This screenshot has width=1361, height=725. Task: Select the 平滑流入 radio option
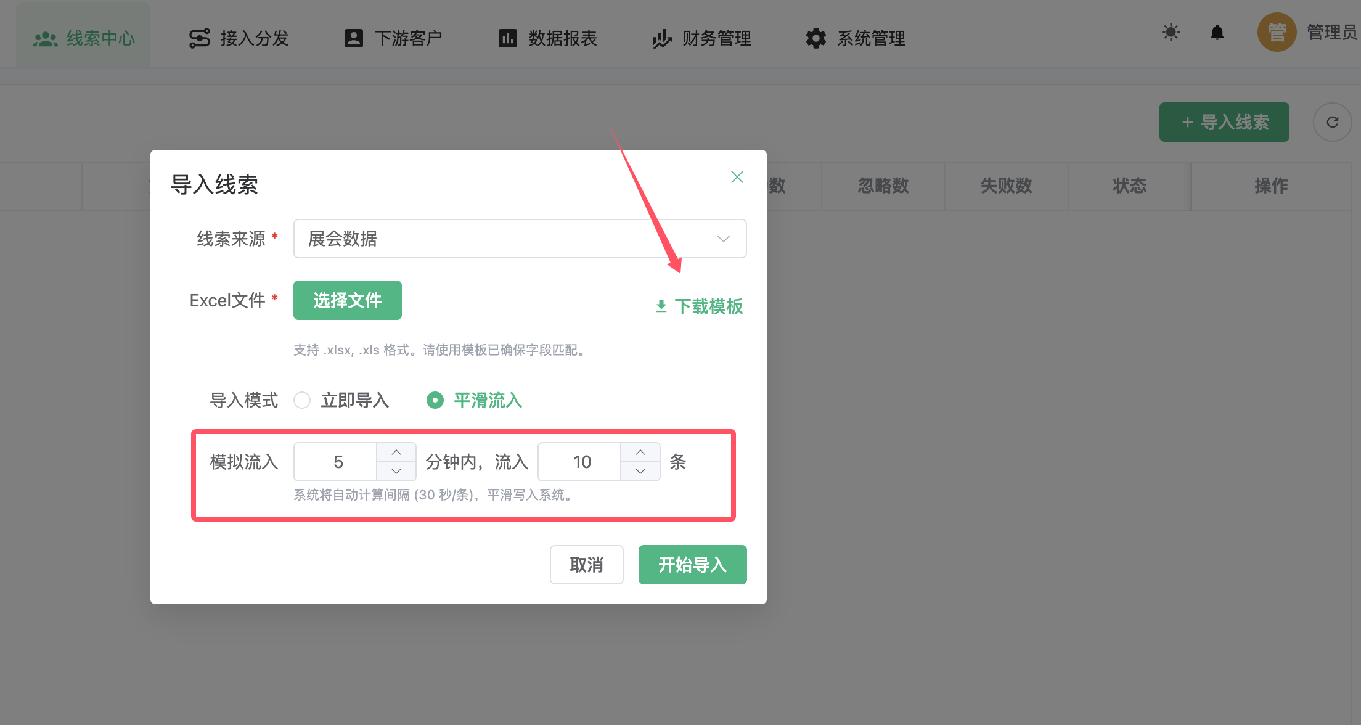(435, 400)
